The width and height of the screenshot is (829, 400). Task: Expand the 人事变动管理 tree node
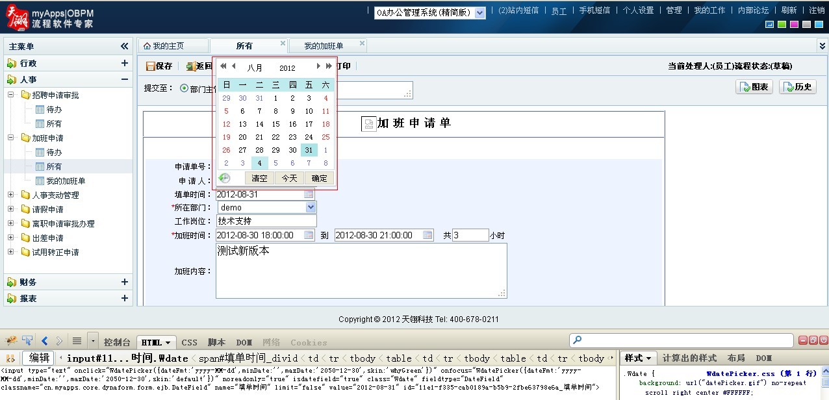(11, 195)
